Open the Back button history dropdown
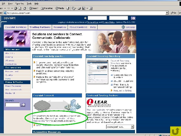Screen dimensions: 181x136 tap(5, 8)
